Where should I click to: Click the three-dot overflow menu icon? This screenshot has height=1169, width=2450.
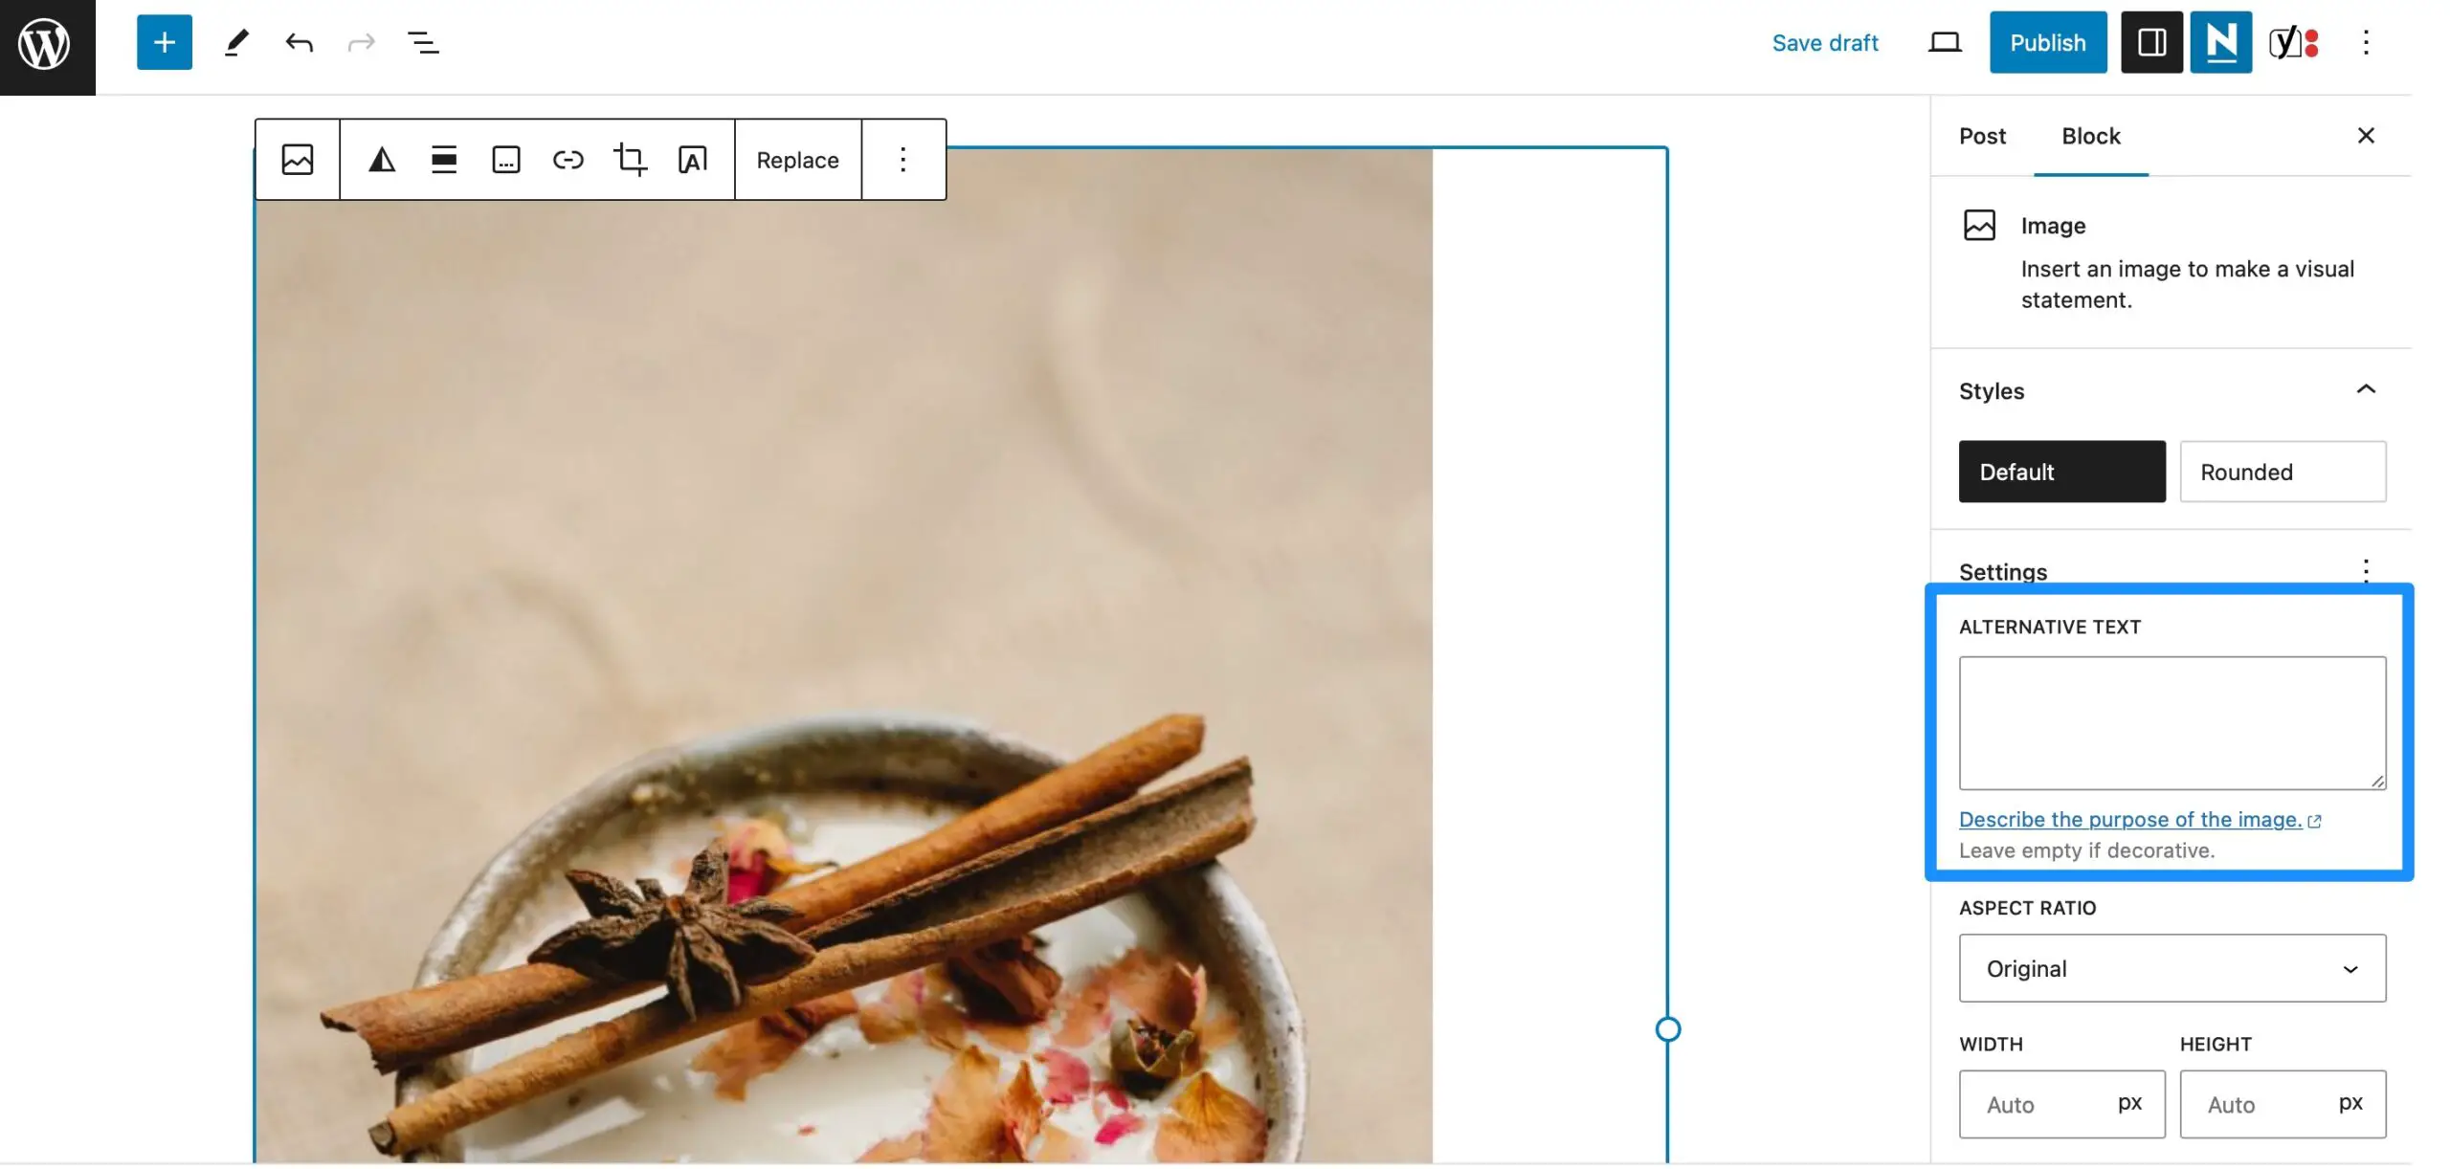coord(903,158)
